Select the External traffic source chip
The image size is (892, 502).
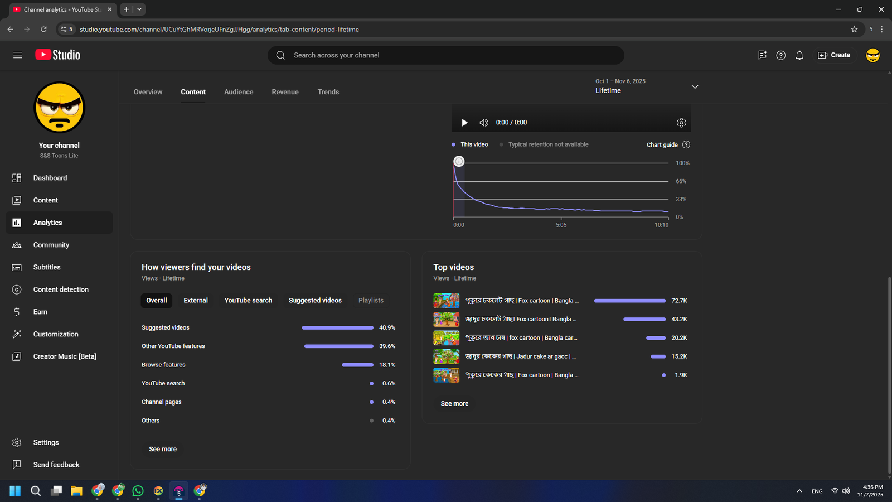coord(196,301)
